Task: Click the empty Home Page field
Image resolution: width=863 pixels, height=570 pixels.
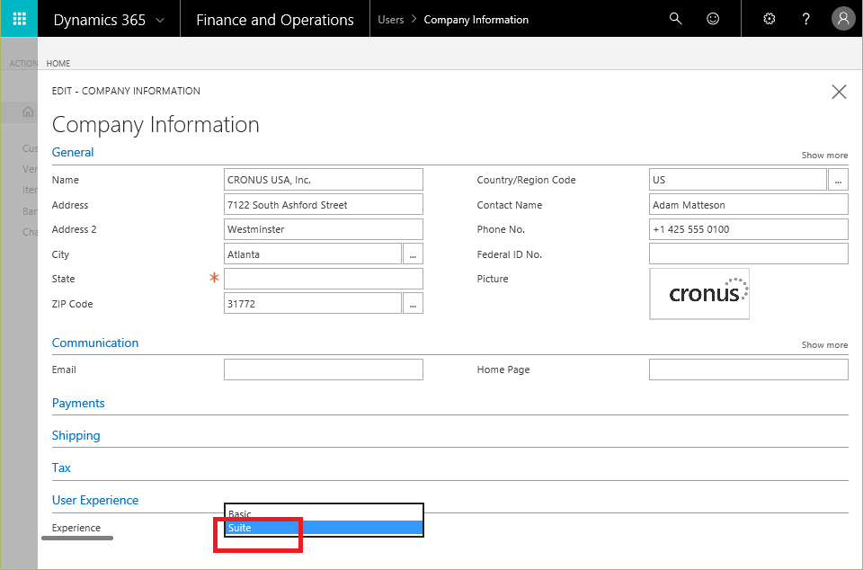Action: pyautogui.click(x=749, y=370)
